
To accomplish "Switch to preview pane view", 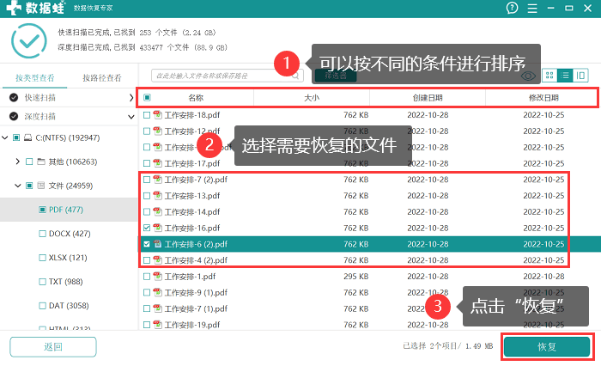I will pos(580,76).
